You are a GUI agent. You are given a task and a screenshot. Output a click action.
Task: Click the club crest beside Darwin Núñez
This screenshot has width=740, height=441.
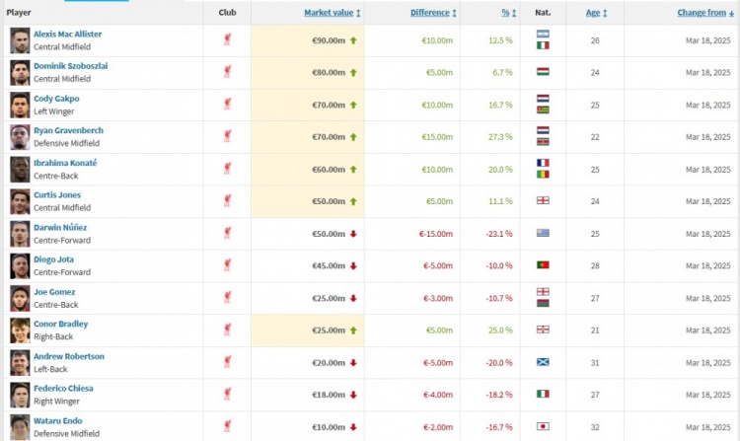(228, 234)
